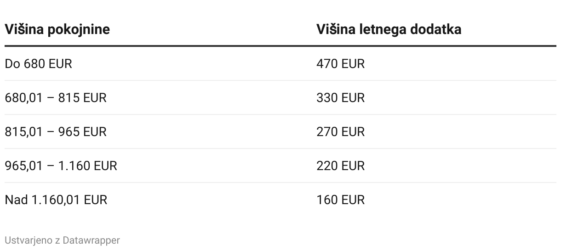Select the '1.160 EUR' upper limit in fourth row
This screenshot has width=561, height=251.
click(x=87, y=165)
